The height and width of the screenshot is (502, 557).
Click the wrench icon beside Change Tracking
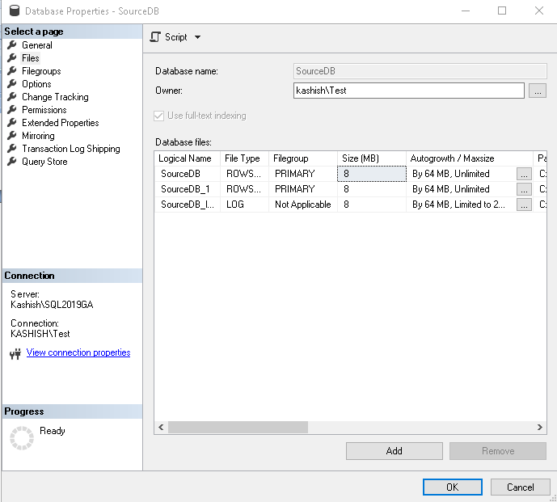[x=12, y=97]
